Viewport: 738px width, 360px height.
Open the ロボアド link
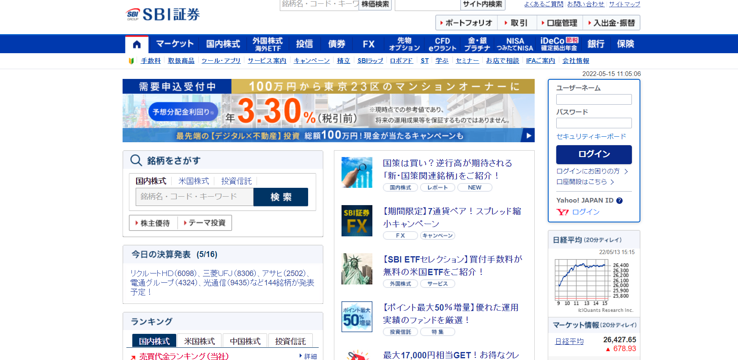pyautogui.click(x=401, y=61)
